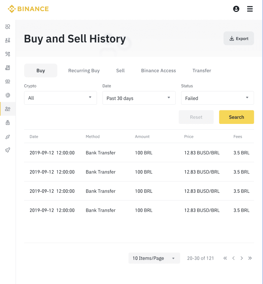
Task: Open the hamburger menu
Action: [x=250, y=9]
